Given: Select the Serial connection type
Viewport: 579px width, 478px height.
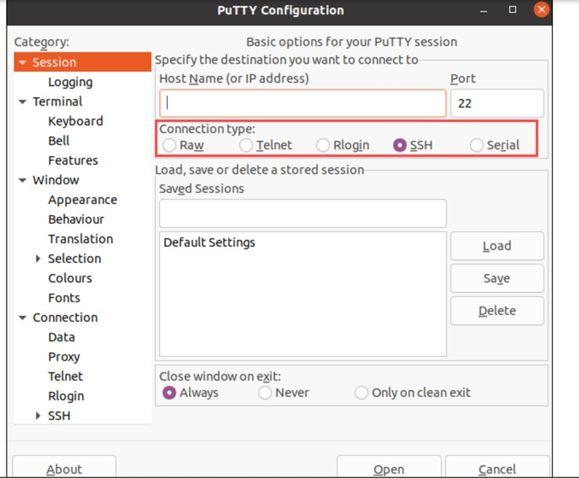Looking at the screenshot, I should (x=476, y=145).
